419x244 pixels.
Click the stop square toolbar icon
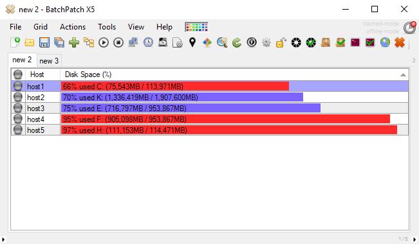click(118, 42)
